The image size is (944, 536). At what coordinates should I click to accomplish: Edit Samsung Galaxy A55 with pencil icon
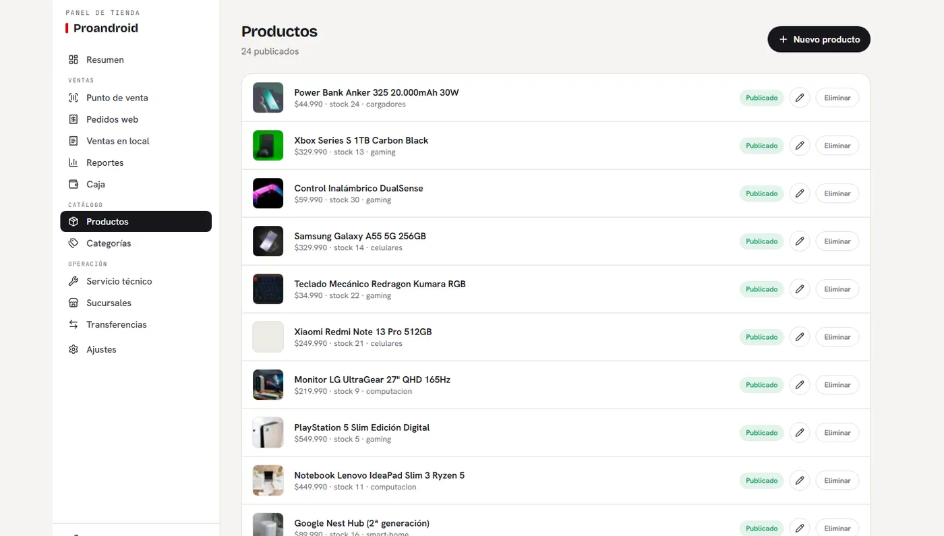tap(800, 241)
